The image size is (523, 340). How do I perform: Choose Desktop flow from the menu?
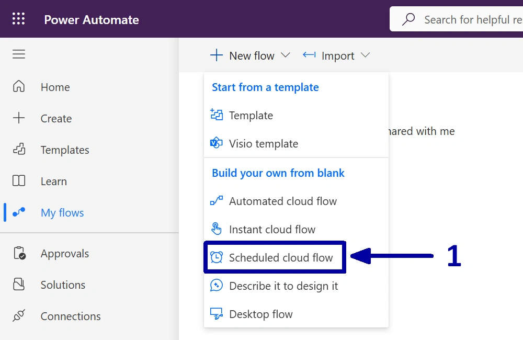pos(296,314)
